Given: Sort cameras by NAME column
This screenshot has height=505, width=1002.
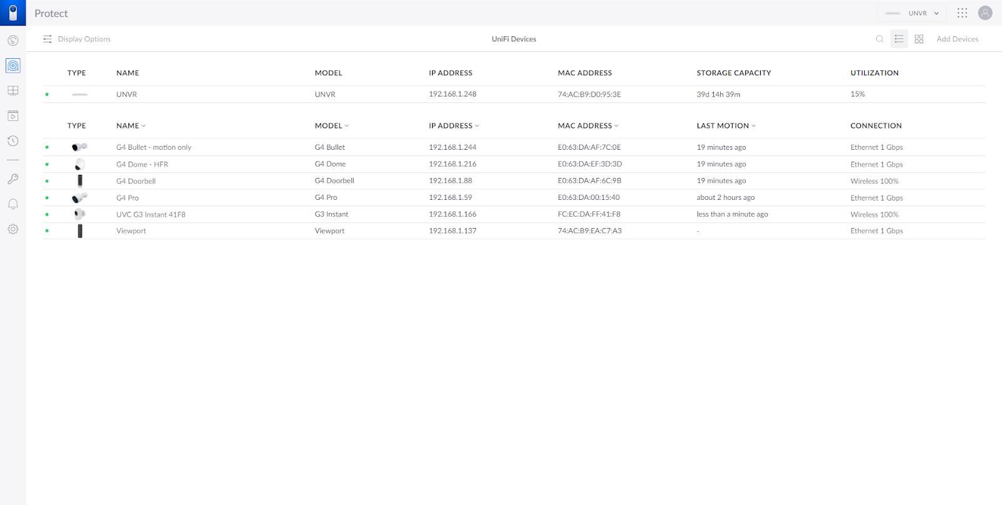Looking at the screenshot, I should tap(131, 126).
